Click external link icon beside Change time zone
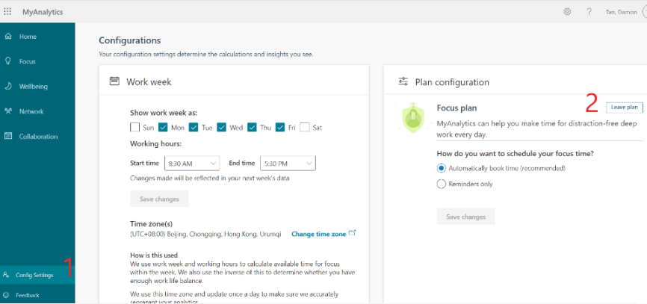Image resolution: width=647 pixels, height=304 pixels. (x=353, y=233)
